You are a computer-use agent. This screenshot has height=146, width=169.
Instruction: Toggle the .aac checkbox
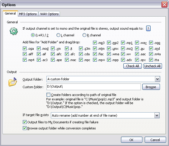[x=137, y=54]
